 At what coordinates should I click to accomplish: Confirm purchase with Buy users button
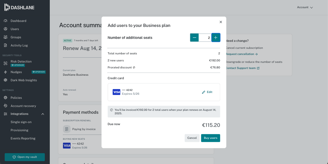211,138
